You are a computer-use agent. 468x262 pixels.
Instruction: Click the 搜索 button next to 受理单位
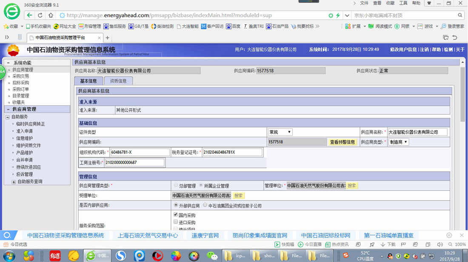point(238,195)
